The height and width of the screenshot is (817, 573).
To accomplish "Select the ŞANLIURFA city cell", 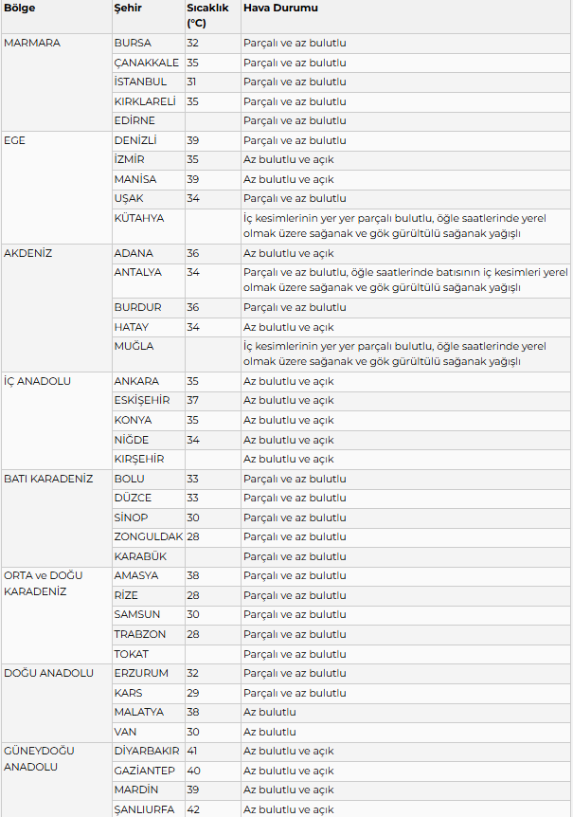I will pos(149,809).
